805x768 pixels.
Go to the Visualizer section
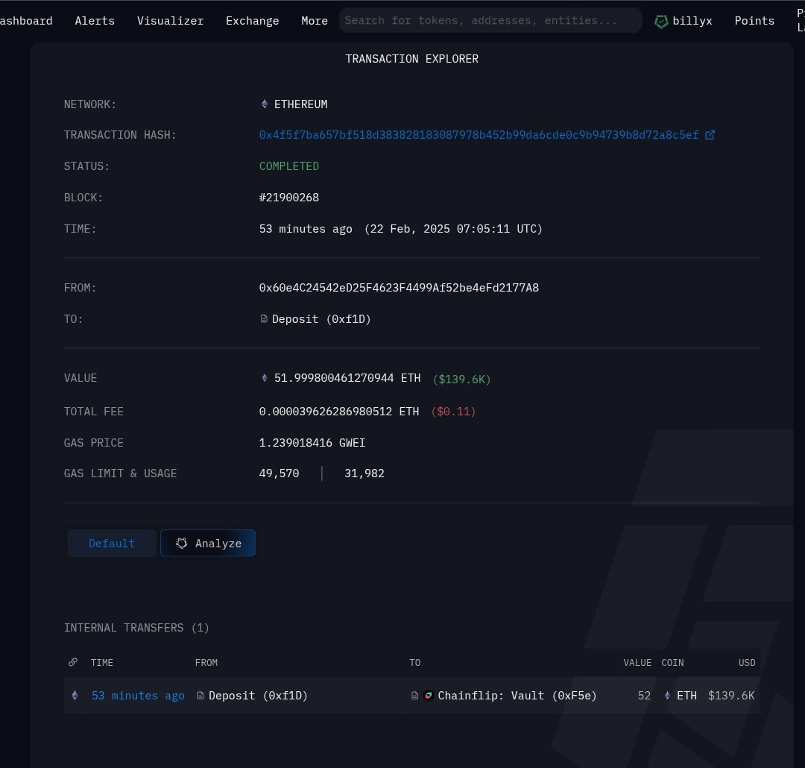[170, 21]
